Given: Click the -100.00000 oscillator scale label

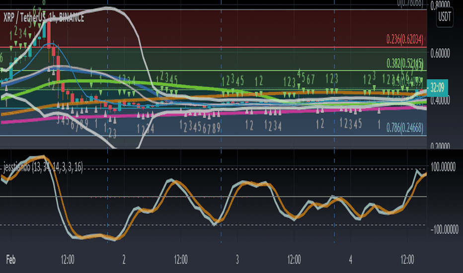Looking at the screenshot, I should click(x=444, y=229).
